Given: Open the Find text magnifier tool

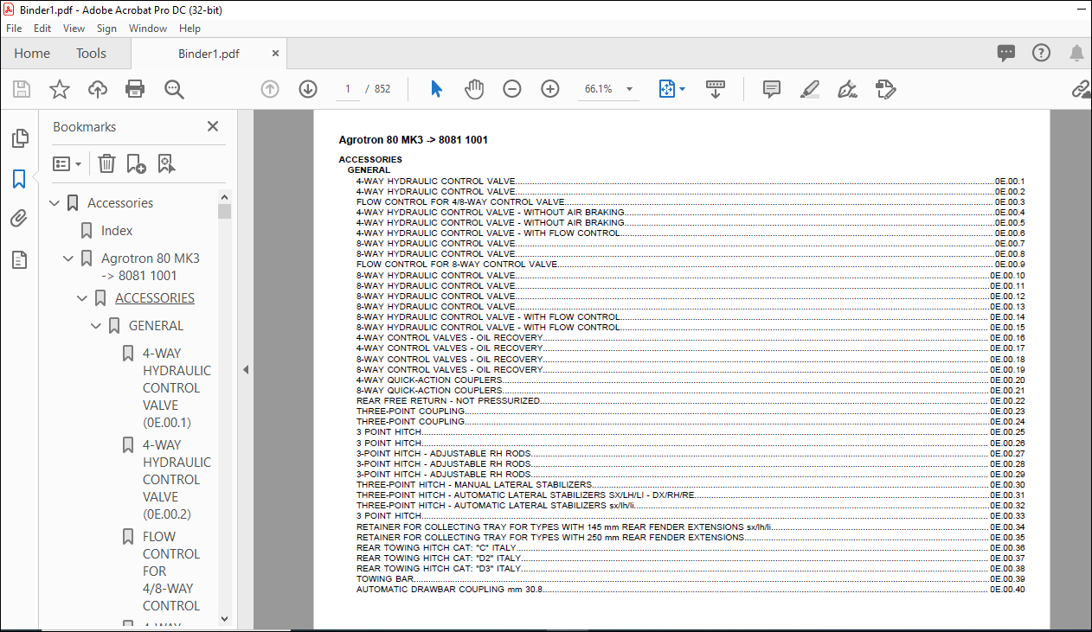Looking at the screenshot, I should [174, 89].
